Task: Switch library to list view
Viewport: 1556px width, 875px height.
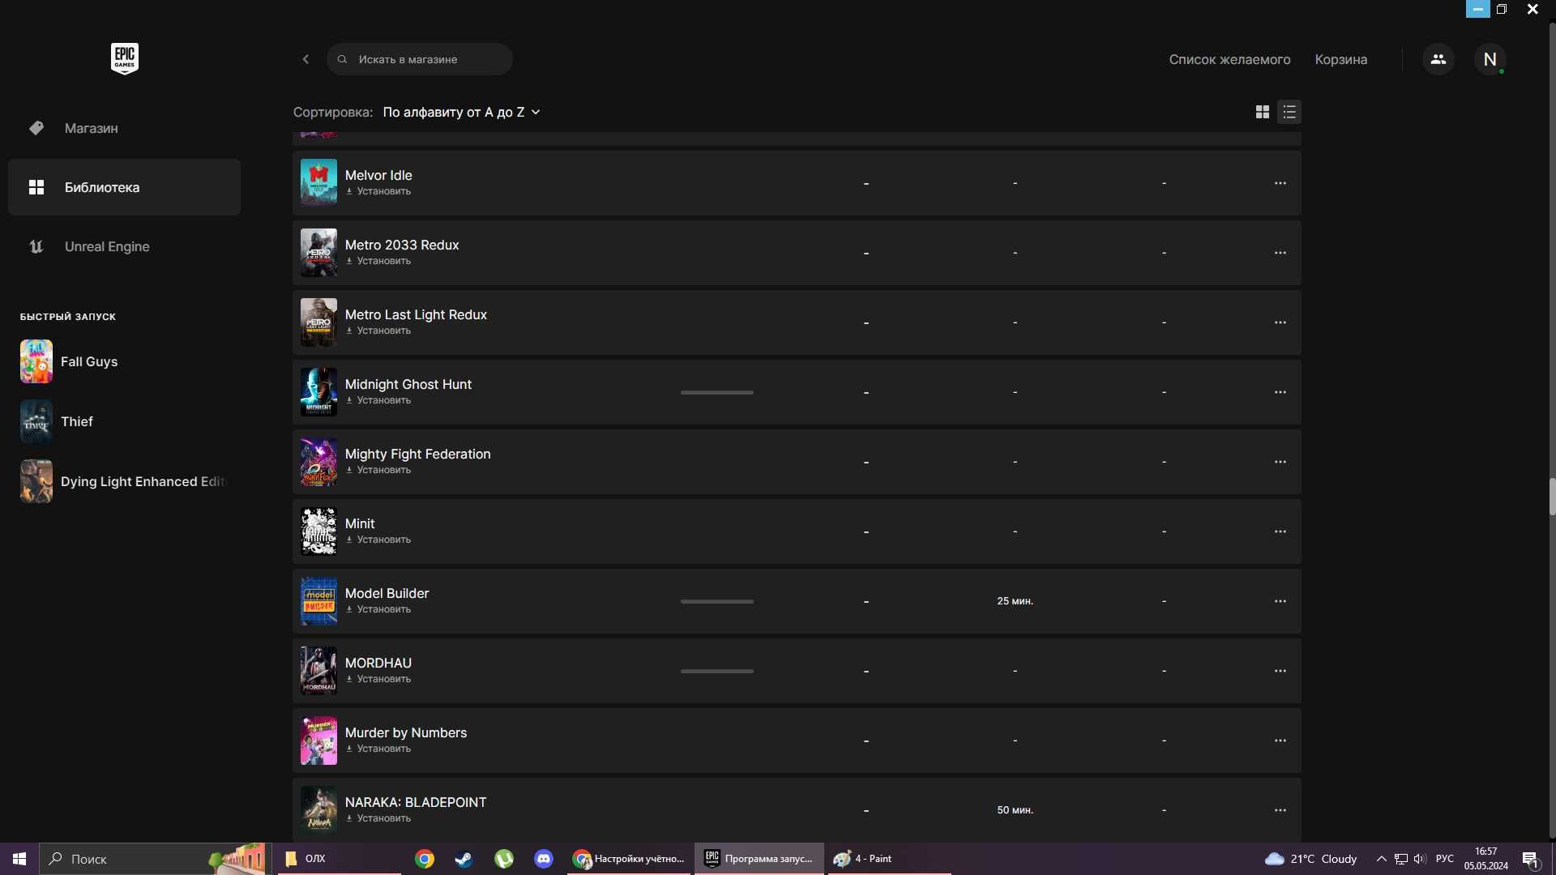Action: tap(1289, 112)
